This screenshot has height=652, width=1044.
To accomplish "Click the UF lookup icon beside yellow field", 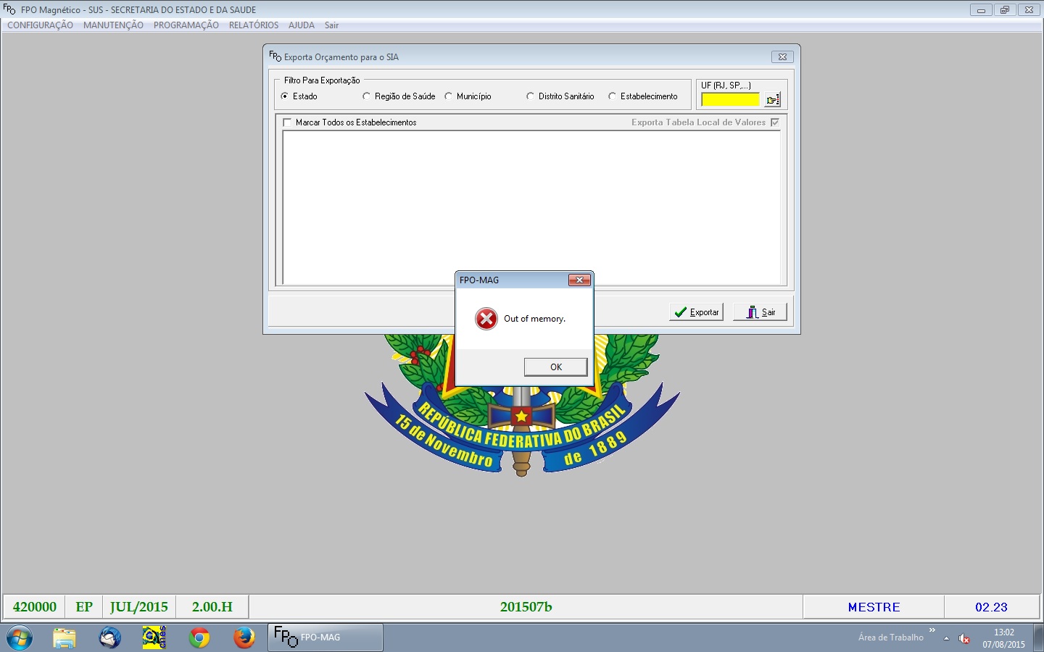I will tap(773, 99).
